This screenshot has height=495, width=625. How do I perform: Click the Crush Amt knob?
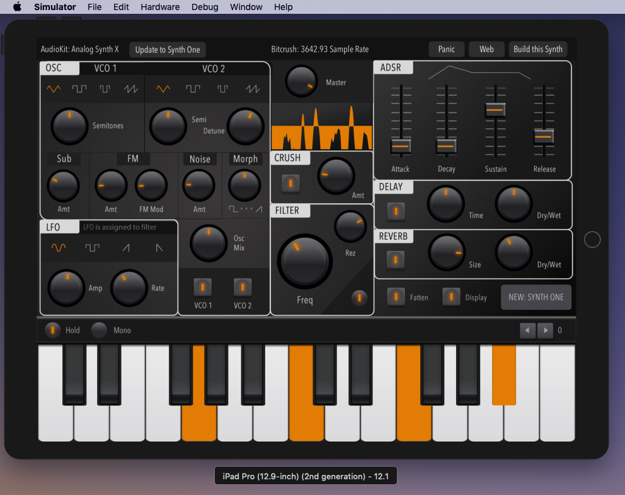pyautogui.click(x=336, y=176)
